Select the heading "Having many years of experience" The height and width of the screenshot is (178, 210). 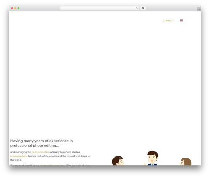pos(42,143)
